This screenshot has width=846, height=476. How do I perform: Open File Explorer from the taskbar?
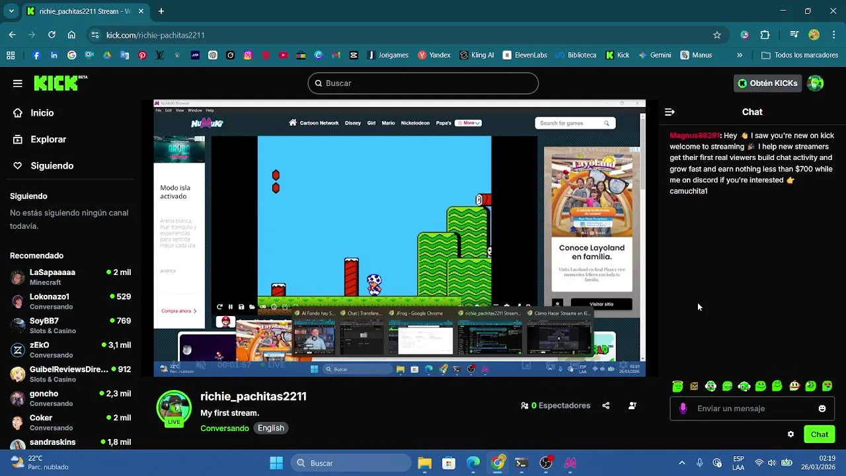424,463
